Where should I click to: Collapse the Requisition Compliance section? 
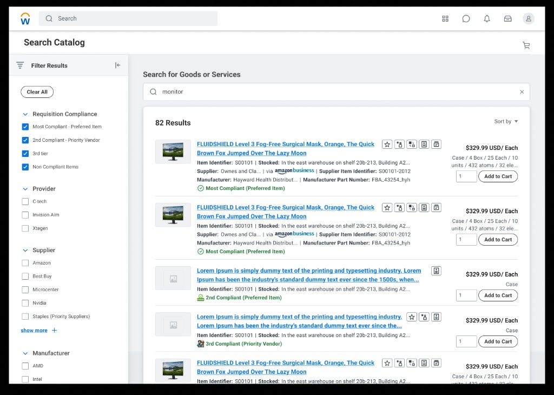[25, 114]
